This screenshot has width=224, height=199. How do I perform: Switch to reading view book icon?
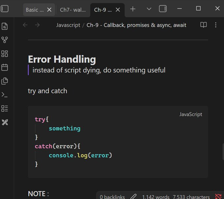tap(204, 25)
